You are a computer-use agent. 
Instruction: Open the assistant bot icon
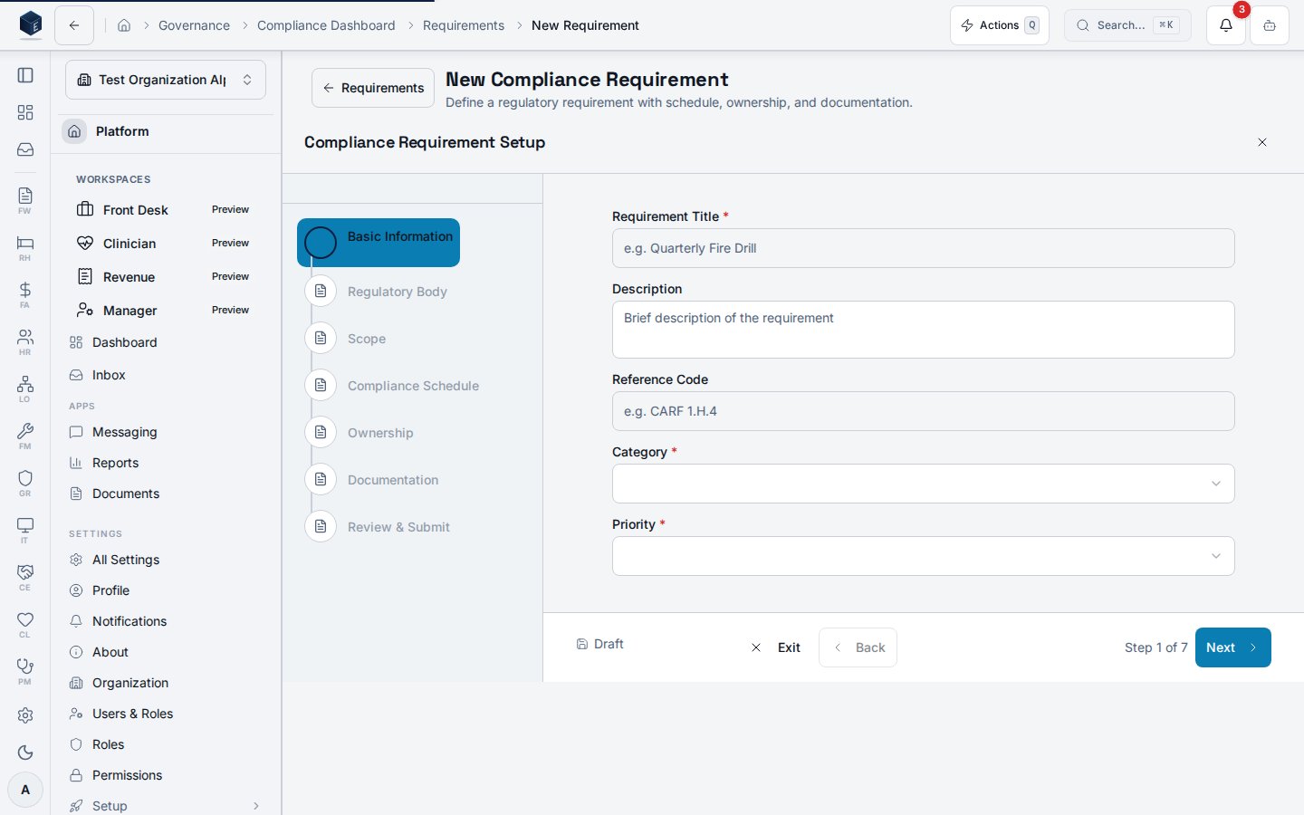[x=1270, y=25]
